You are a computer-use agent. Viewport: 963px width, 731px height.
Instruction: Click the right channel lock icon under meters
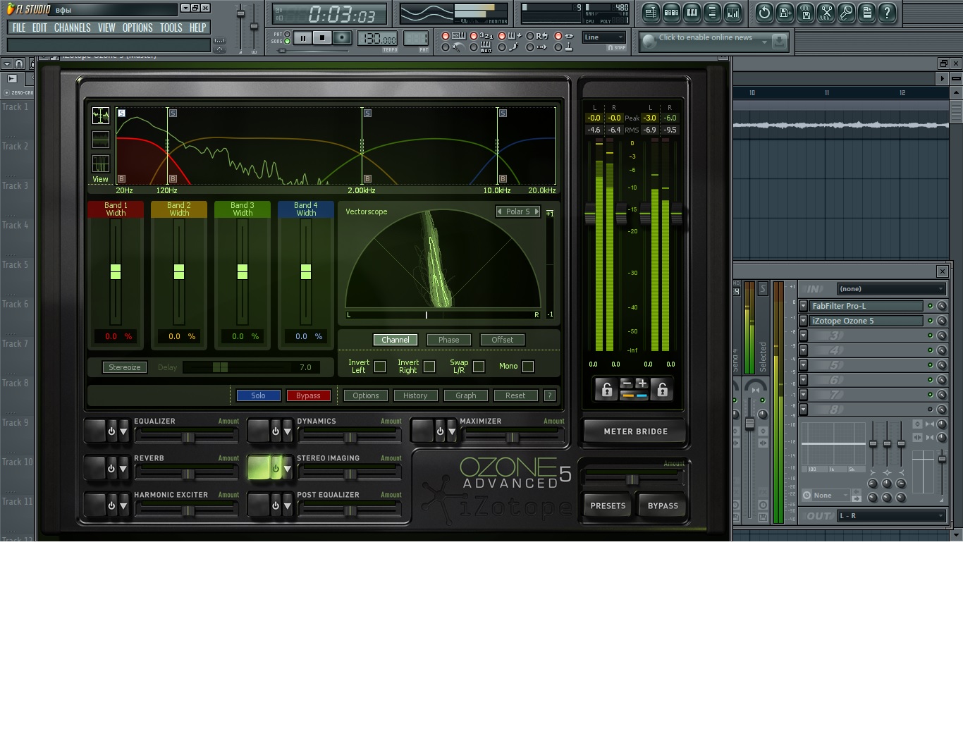[662, 389]
